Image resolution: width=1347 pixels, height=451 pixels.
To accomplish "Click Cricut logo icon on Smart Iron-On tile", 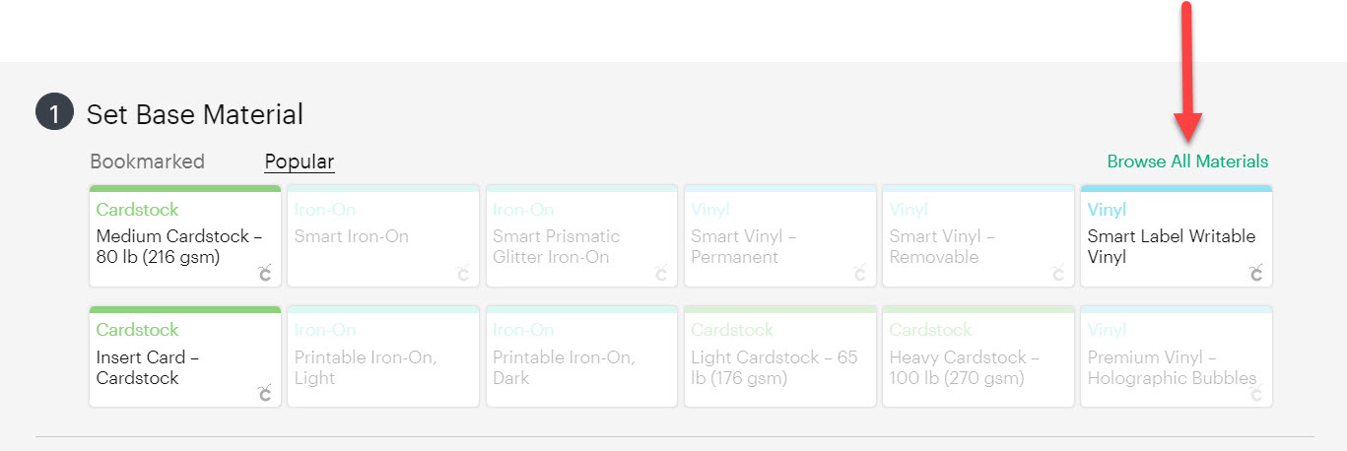I will coord(463,273).
